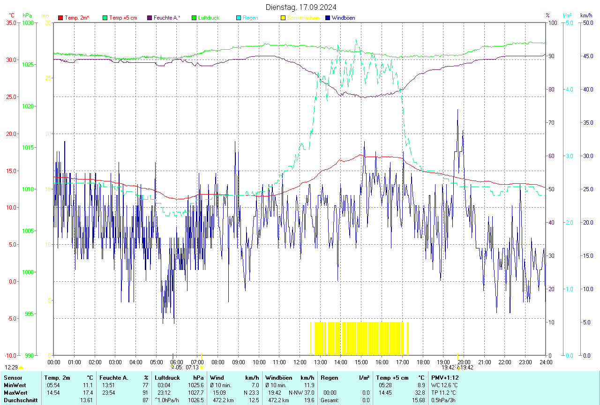Click the red Temp. 2m legend swatch

pos(60,18)
